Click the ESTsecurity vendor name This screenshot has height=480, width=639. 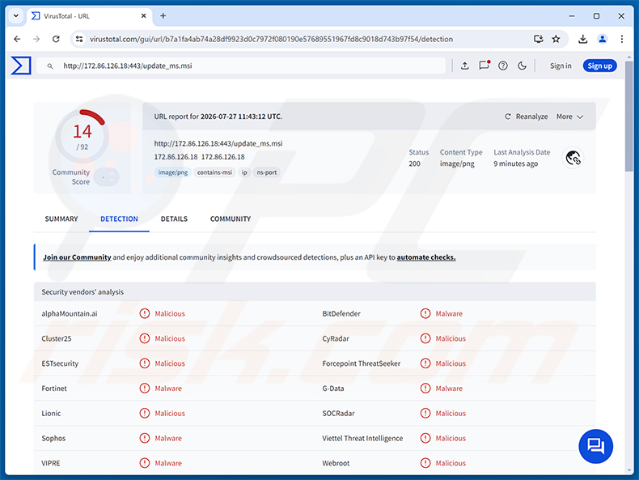coord(60,363)
